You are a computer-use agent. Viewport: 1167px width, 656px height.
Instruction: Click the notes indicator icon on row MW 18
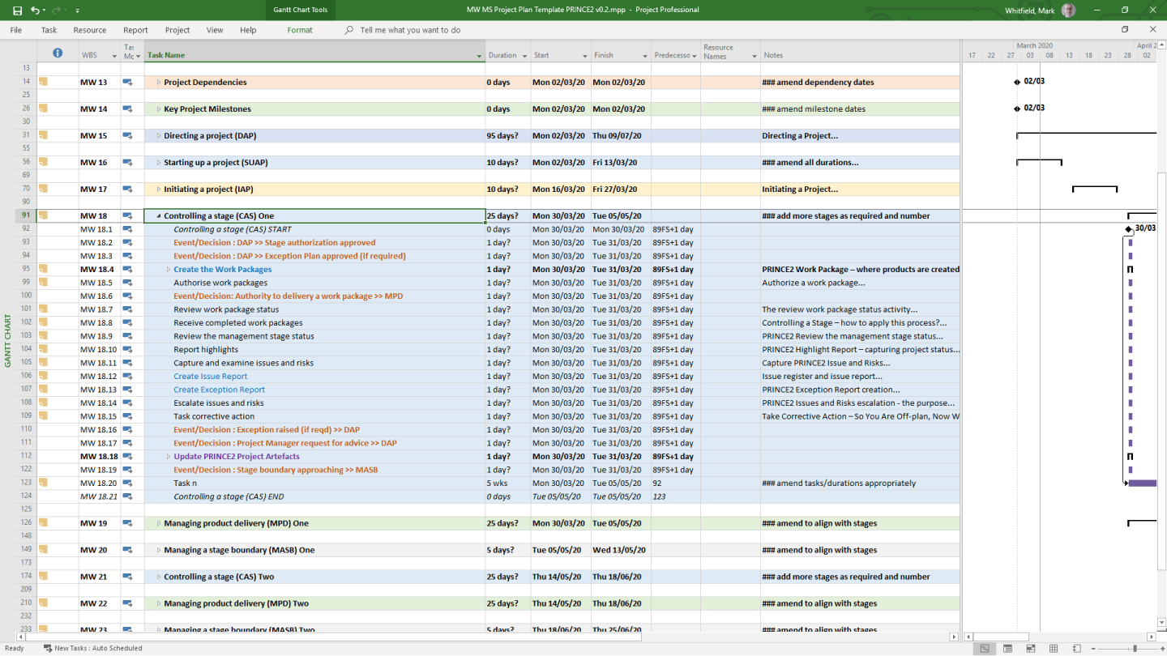pyautogui.click(x=45, y=215)
